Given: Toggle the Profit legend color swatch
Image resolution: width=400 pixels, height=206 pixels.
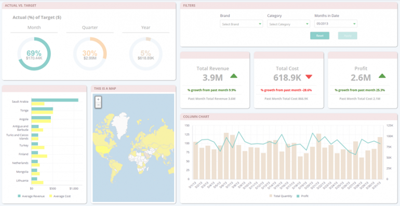Looking at the screenshot, I should [298, 196].
